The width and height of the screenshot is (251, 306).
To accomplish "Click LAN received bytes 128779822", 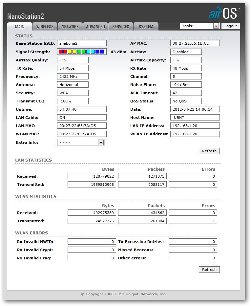I will pyautogui.click(x=92, y=176).
